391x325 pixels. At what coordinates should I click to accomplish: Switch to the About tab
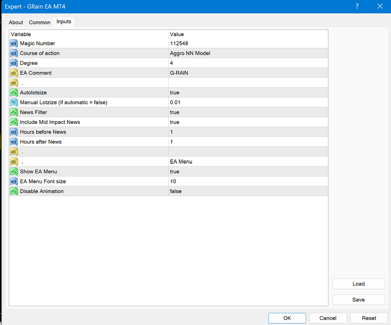point(16,22)
